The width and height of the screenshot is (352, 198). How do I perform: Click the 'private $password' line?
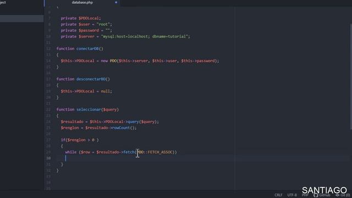pos(86,30)
